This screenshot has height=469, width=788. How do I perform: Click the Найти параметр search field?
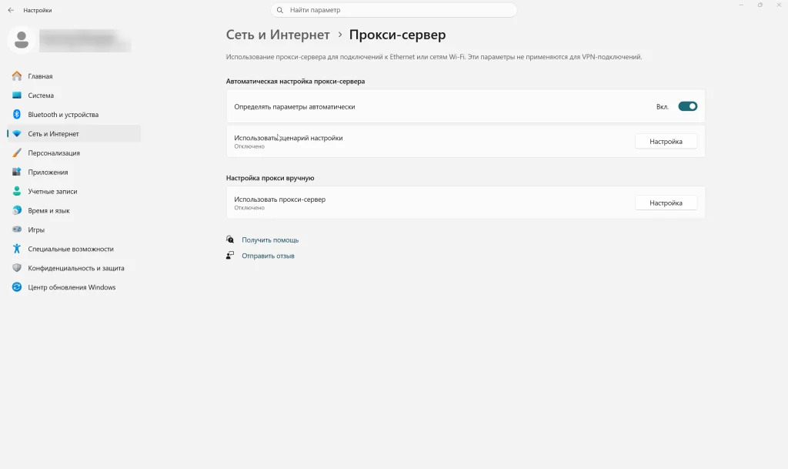click(393, 10)
